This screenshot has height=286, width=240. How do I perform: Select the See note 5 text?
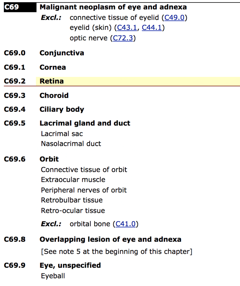tap(117, 252)
